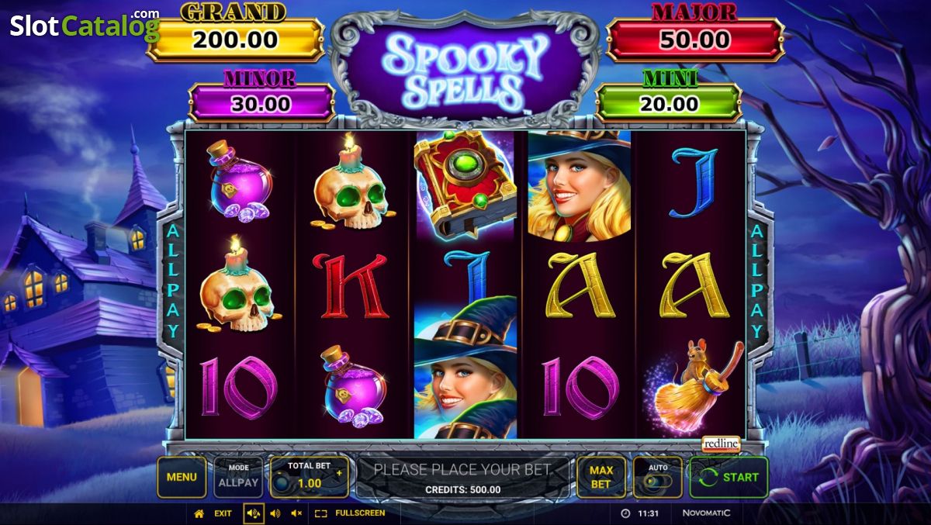Decrease total bet with minus sign

pyautogui.click(x=280, y=472)
